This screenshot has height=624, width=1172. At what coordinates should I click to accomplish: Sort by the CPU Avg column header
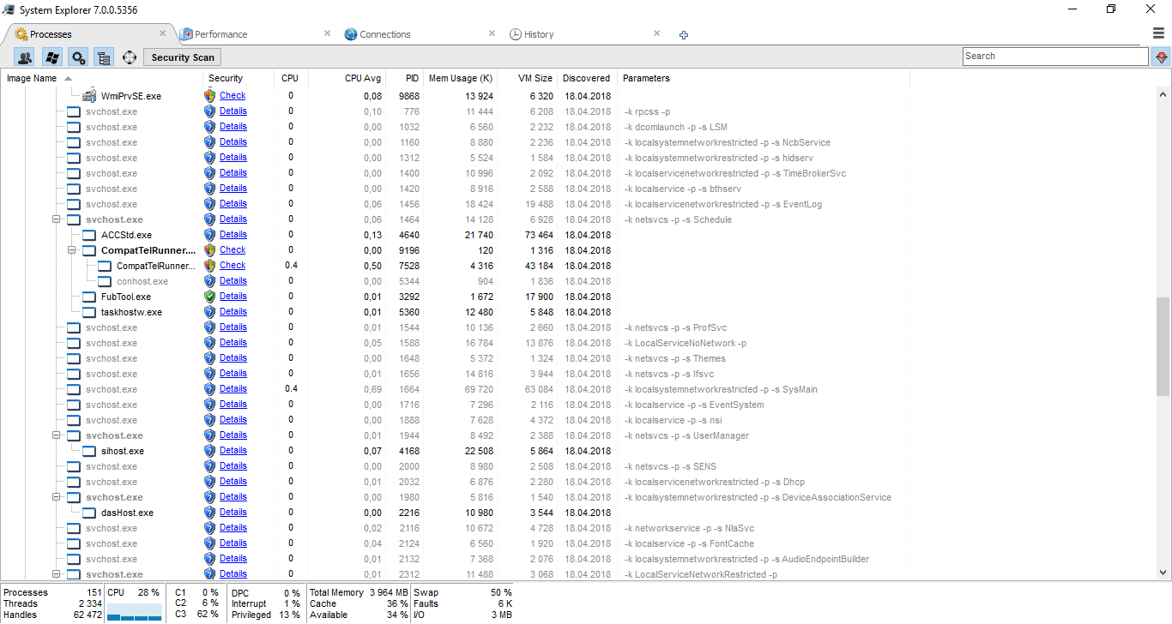point(346,78)
